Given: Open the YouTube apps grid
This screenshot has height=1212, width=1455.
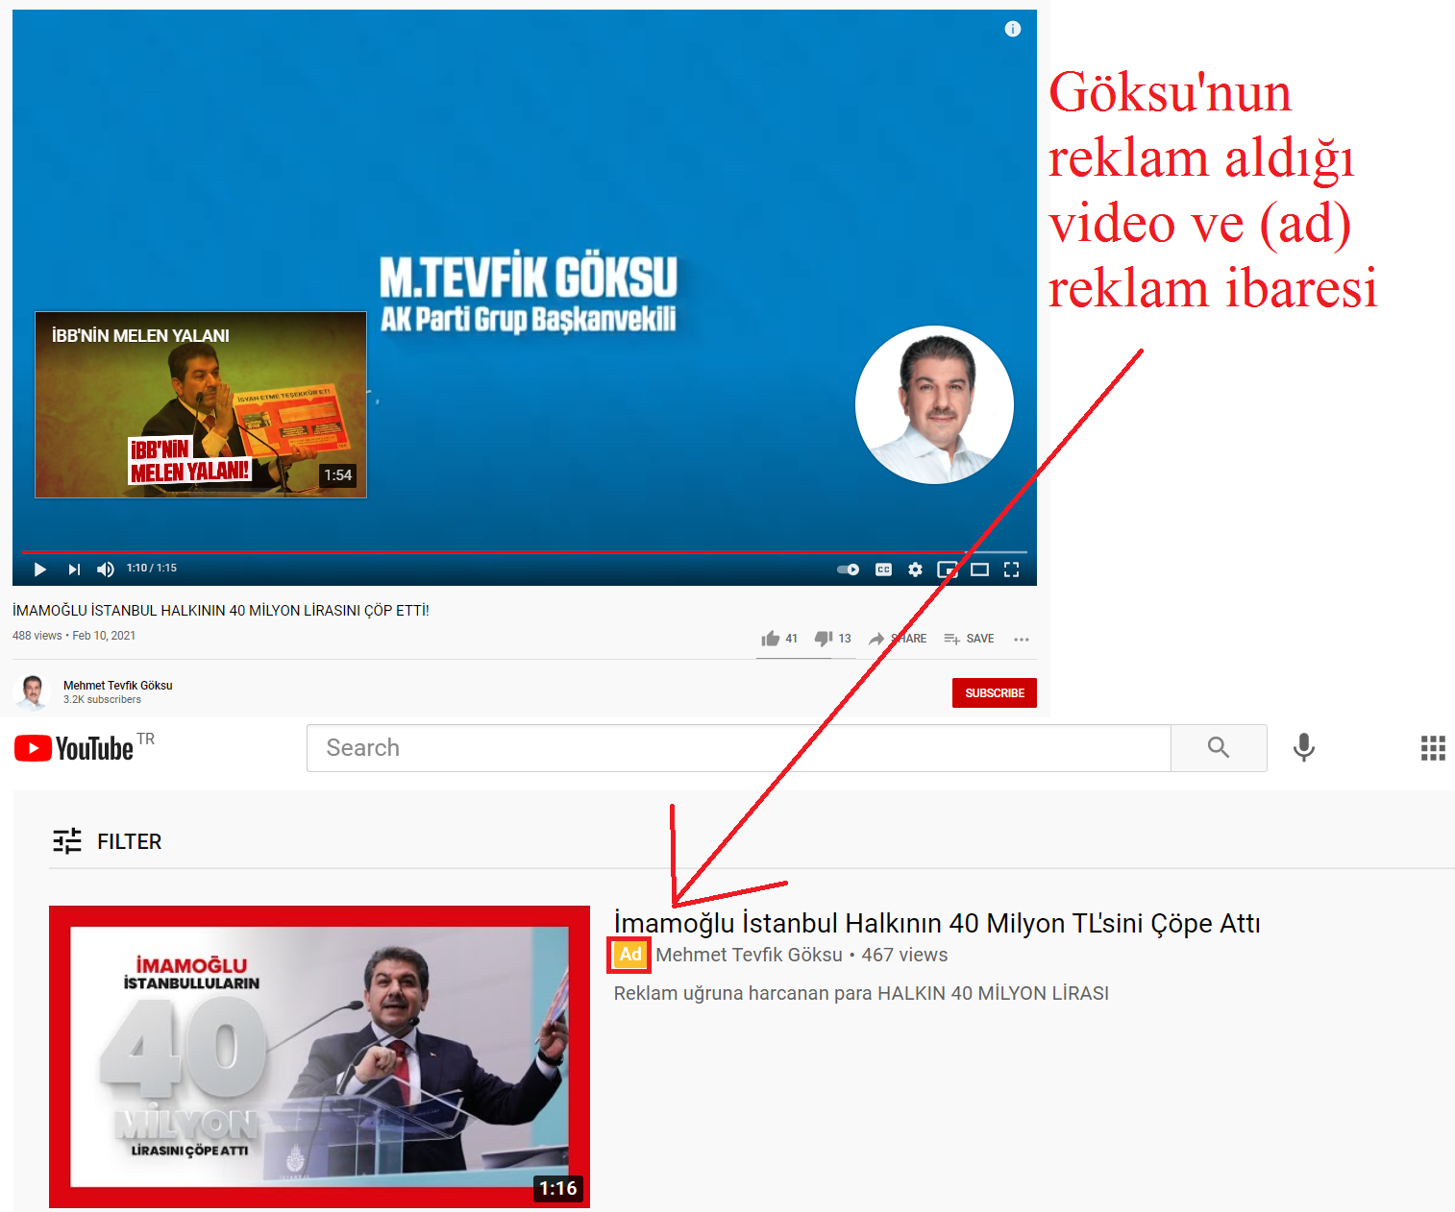Looking at the screenshot, I should click(x=1433, y=748).
